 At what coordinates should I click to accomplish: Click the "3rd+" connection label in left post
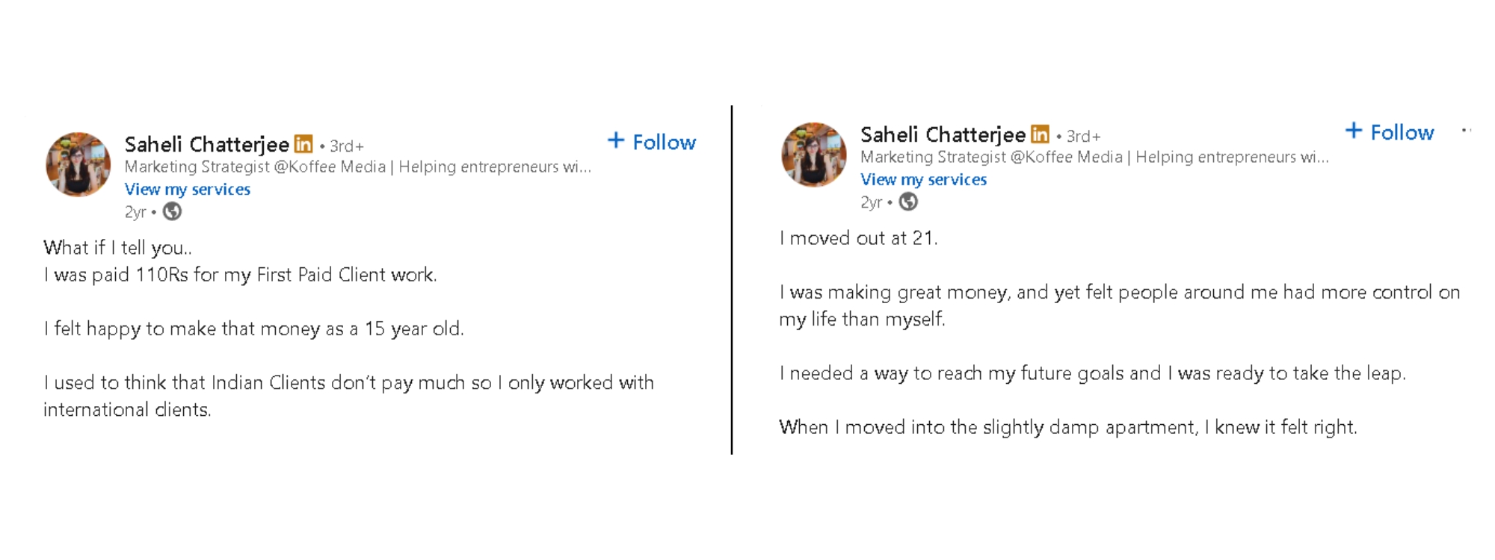(347, 146)
